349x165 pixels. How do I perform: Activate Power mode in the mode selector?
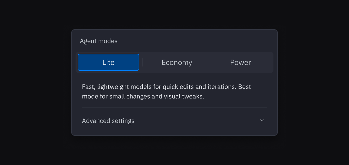tap(240, 62)
